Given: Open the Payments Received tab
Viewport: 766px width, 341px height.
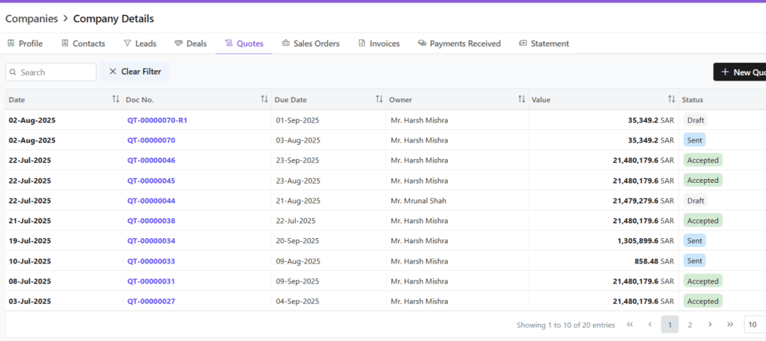Looking at the screenshot, I should [459, 44].
